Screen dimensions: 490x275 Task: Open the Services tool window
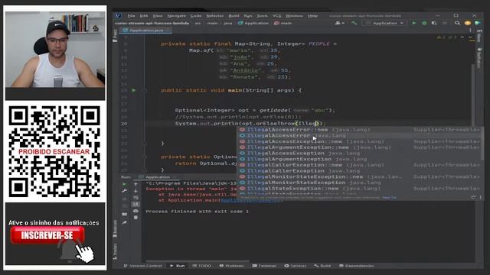point(296,266)
